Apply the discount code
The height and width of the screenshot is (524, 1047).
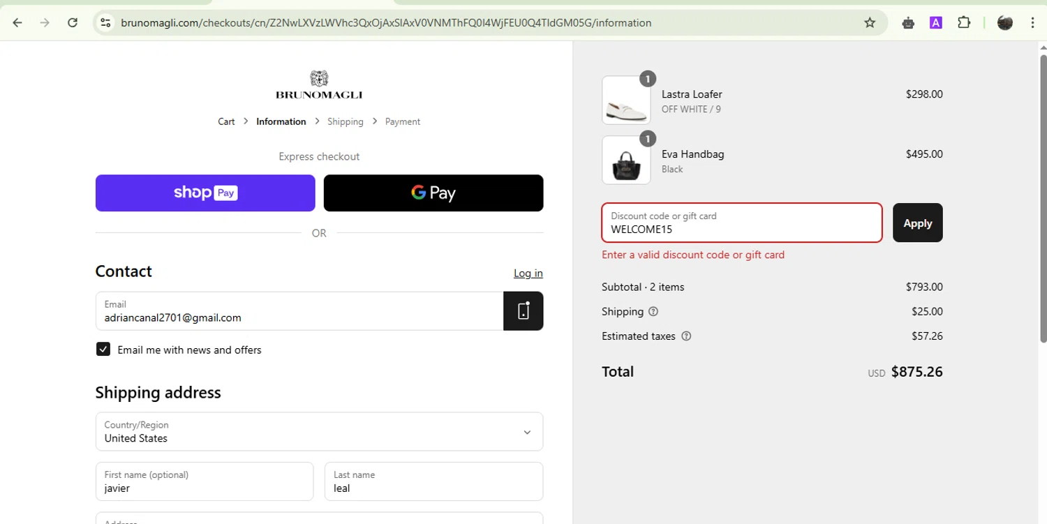918,223
